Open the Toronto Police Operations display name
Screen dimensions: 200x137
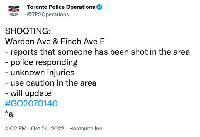(61, 7)
